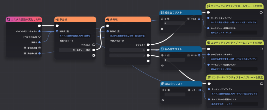267x110 pixels.
Task: Click the ネームプレート表示 execution output pin
Action: pyautogui.click(x=94, y=50)
